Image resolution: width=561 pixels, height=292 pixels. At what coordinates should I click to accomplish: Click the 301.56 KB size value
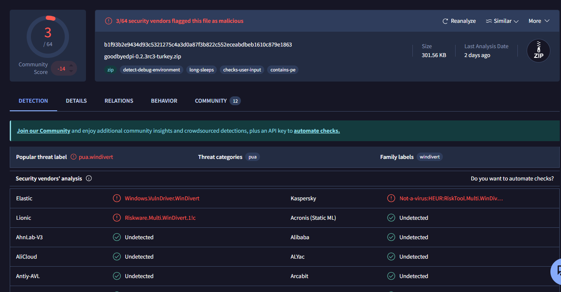point(434,55)
